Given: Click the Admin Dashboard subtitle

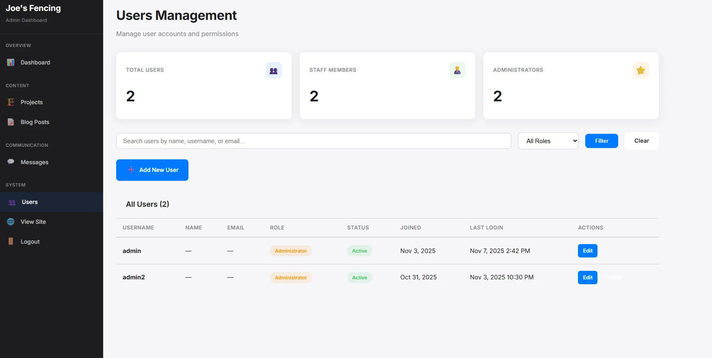Looking at the screenshot, I should [26, 20].
